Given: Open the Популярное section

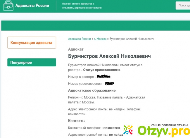Looking at the screenshot, I should pos(32,62).
